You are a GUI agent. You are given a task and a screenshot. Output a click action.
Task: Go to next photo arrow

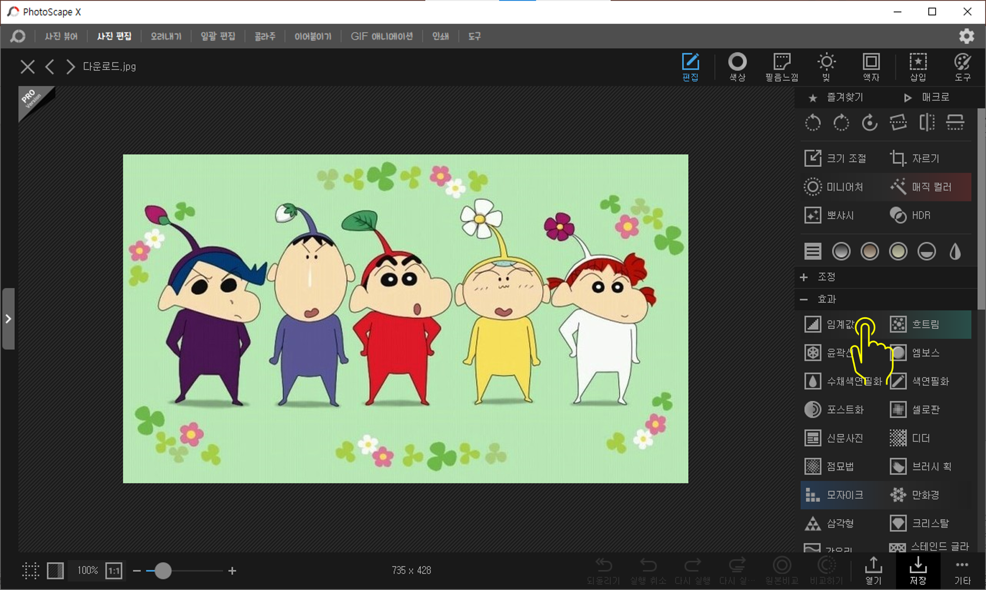click(x=70, y=67)
